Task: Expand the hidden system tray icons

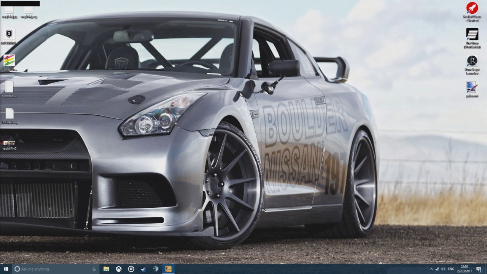Action: coord(431,269)
